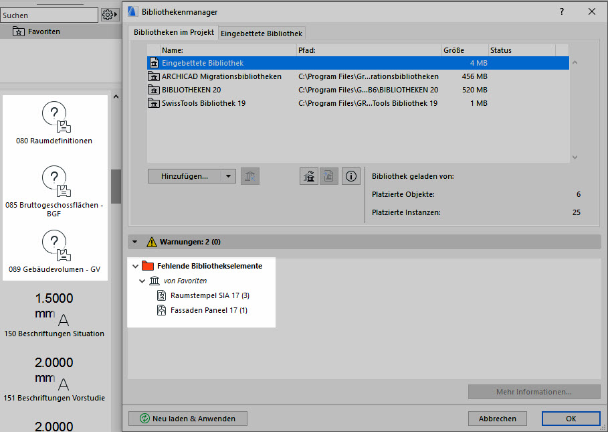
Task: Close the Bibliothekenmanager dialog
Action: [x=592, y=11]
